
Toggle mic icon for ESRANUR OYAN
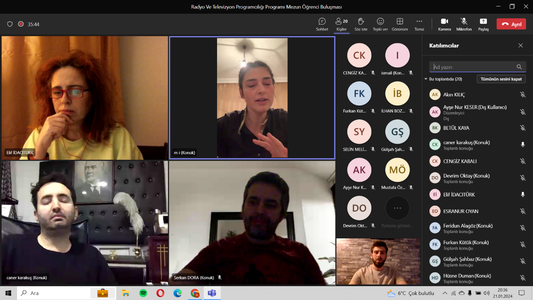[523, 211]
